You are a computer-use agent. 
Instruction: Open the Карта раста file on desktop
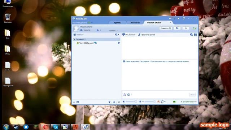tap(8, 82)
